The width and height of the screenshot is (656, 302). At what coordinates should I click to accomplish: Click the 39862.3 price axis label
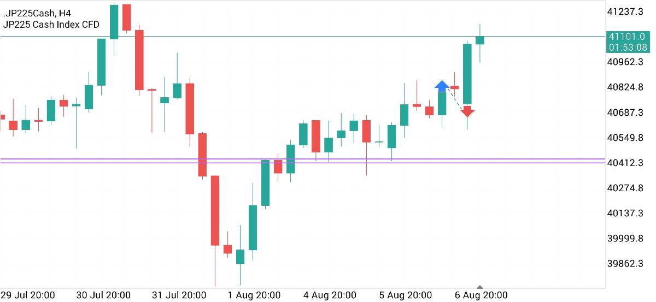coord(625,264)
